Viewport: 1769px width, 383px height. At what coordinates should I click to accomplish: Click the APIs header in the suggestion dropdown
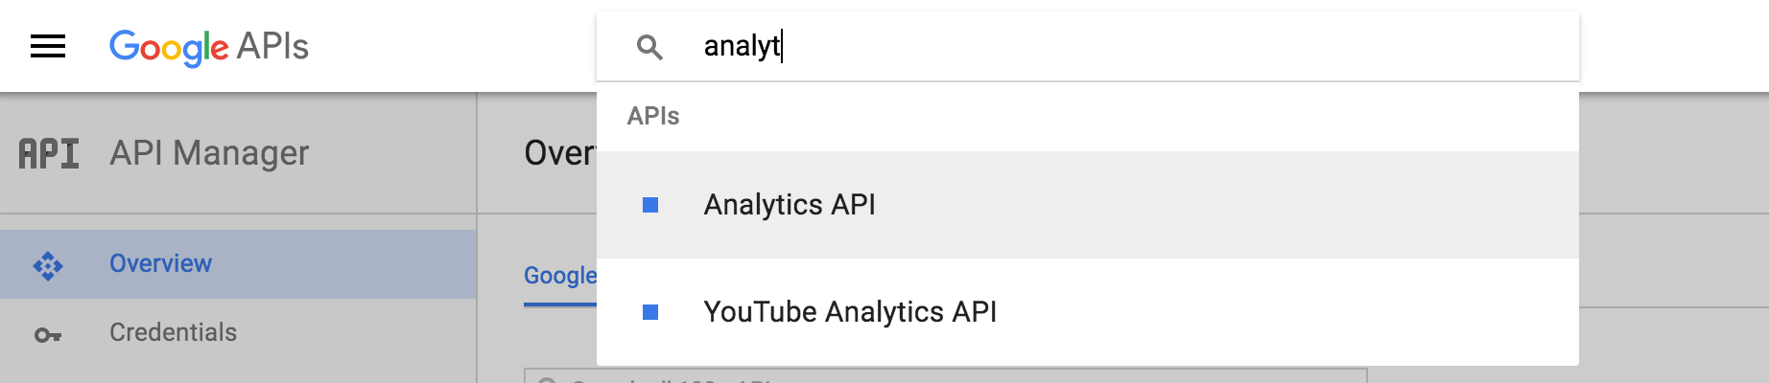[653, 117]
